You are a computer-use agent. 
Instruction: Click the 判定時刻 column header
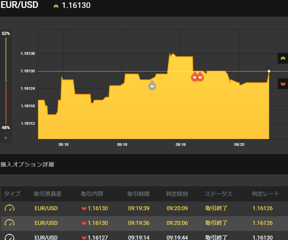(177, 194)
